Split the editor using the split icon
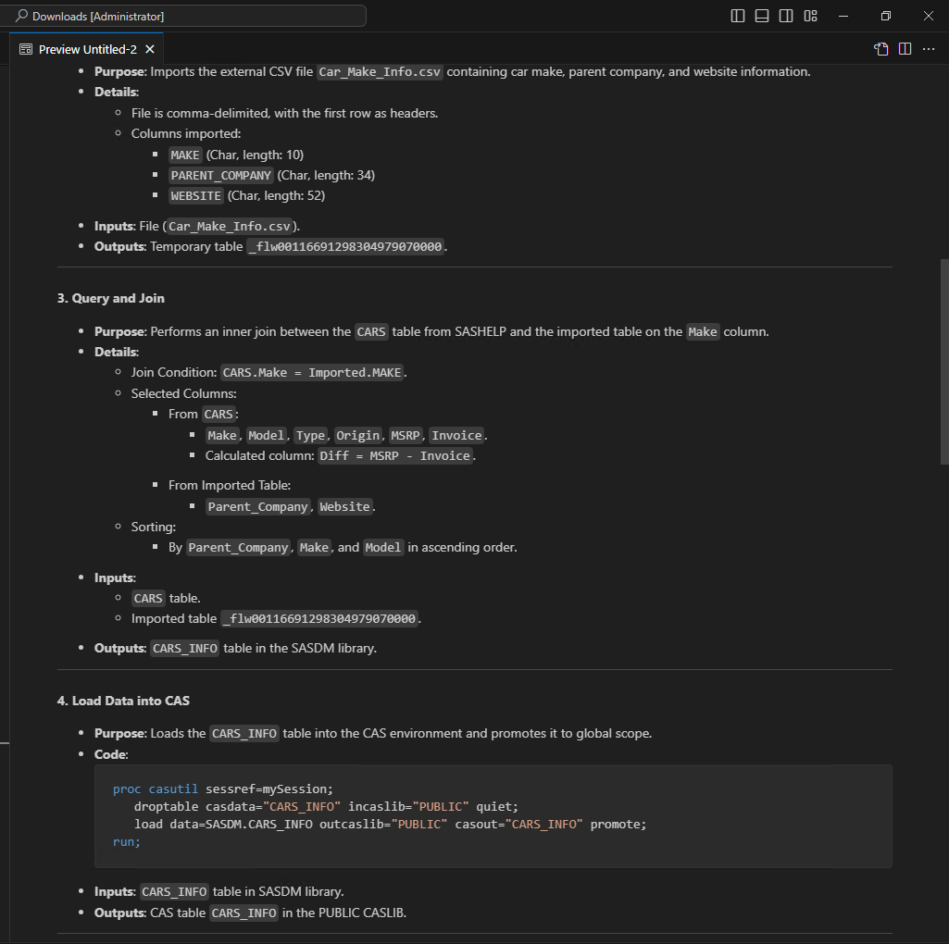Image resolution: width=949 pixels, height=944 pixels. (905, 48)
